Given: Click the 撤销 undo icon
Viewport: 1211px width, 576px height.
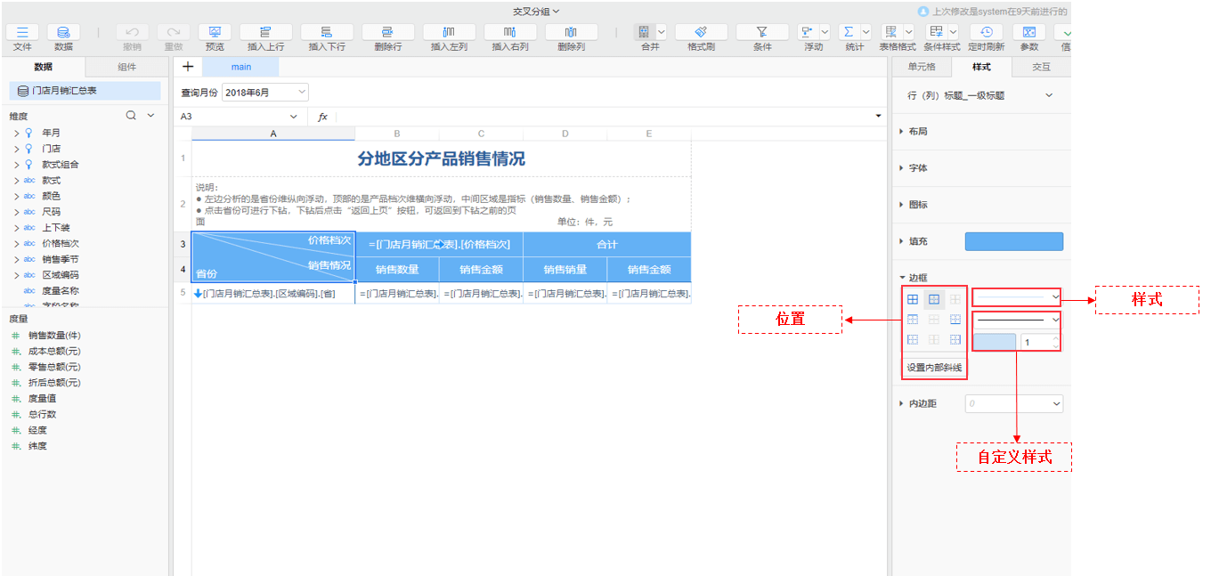Looking at the screenshot, I should 132,32.
